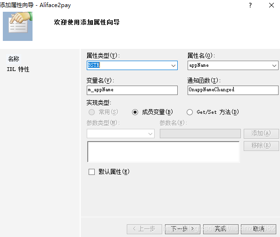Click the 移除(R) button
The height and width of the screenshot is (237, 280).
(261, 146)
